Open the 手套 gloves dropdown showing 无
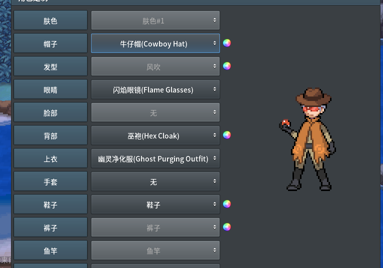The image size is (383, 268). coord(155,181)
